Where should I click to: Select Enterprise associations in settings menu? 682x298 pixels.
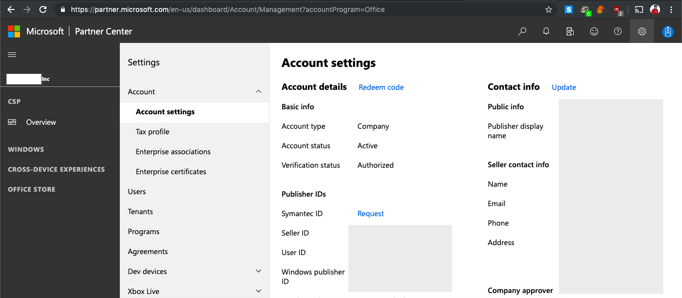tap(173, 152)
